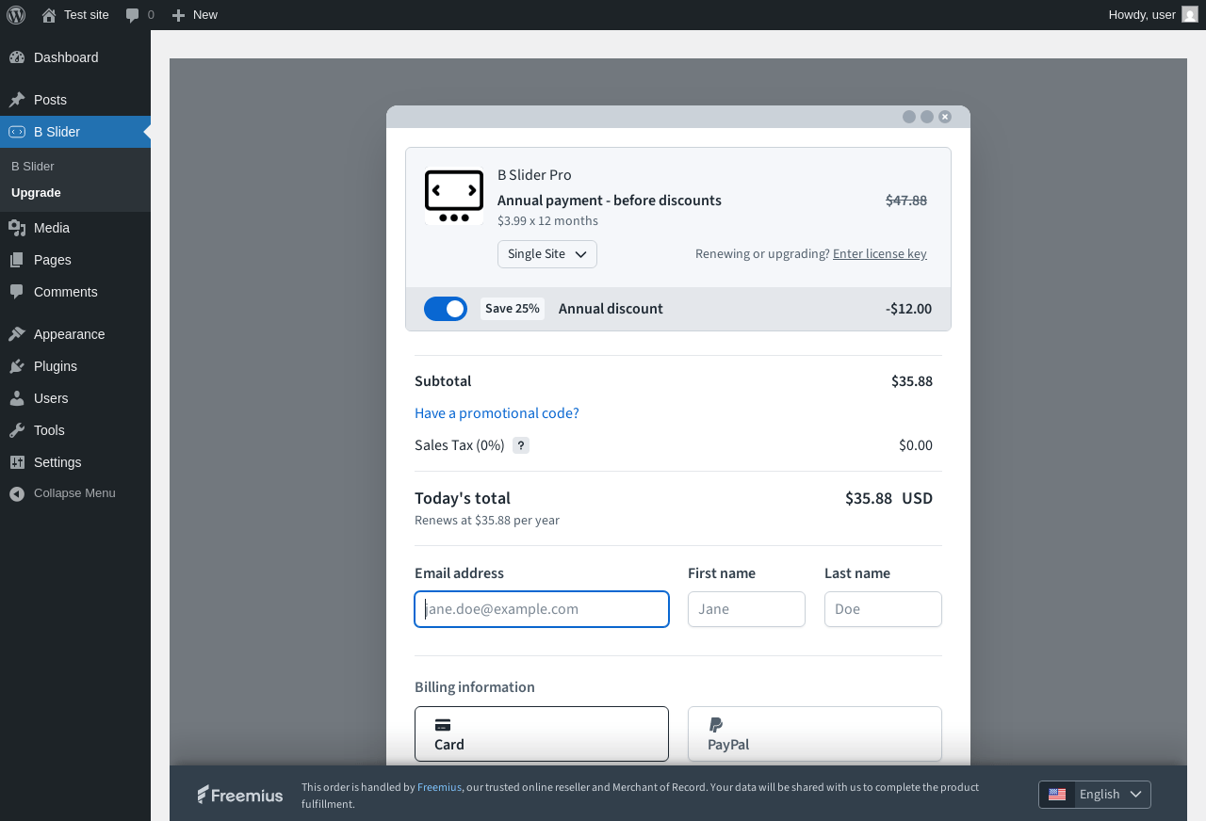
Task: Click the credit card icon
Action: pos(443,725)
